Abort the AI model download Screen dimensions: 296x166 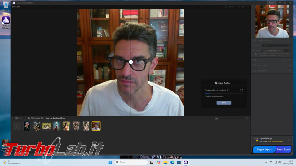(224, 103)
